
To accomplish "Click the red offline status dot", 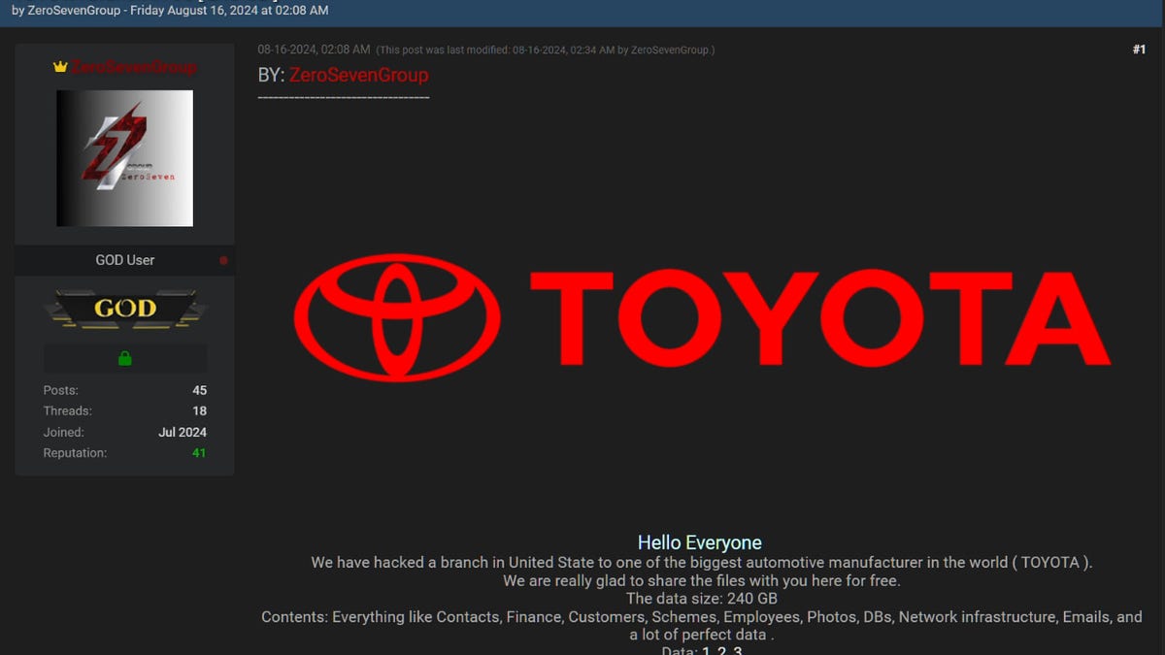I will click(x=223, y=260).
